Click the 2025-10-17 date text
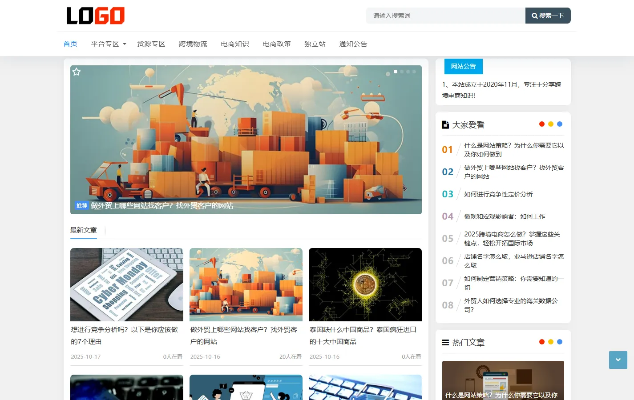Image resolution: width=634 pixels, height=400 pixels. click(86, 357)
